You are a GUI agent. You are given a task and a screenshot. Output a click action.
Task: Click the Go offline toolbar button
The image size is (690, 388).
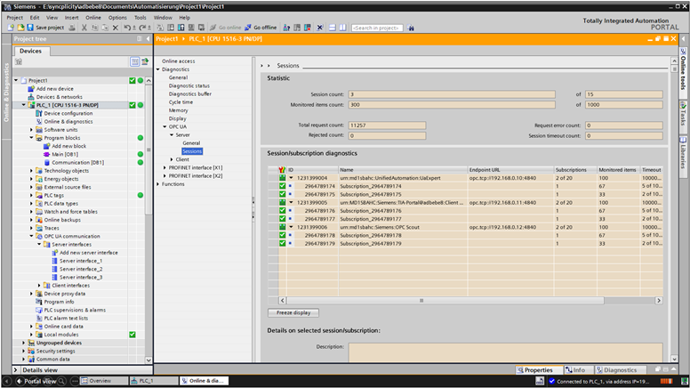[x=261, y=28]
